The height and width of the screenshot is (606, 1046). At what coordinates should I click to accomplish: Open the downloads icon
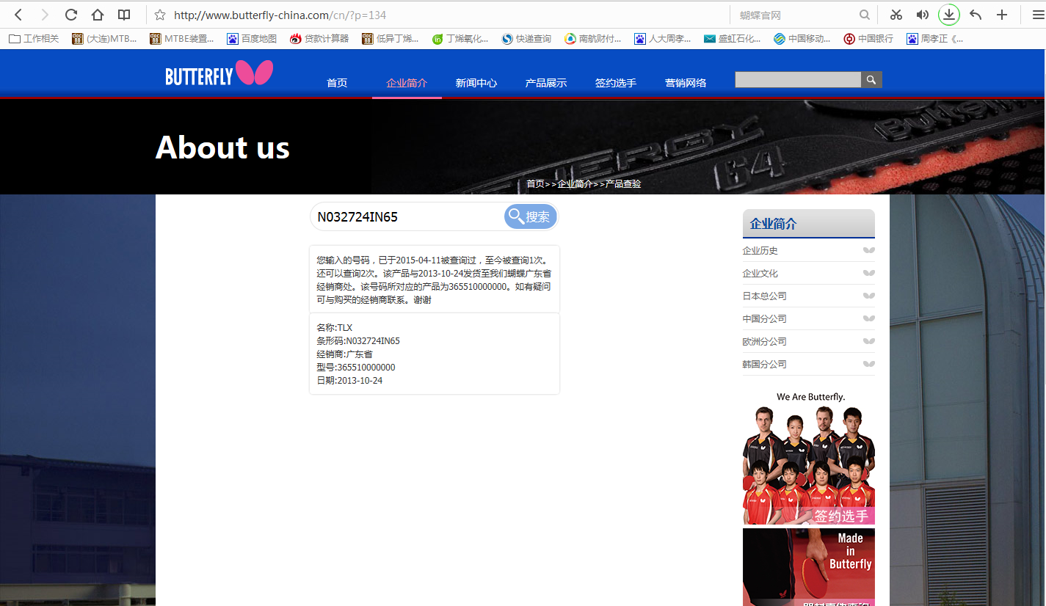pyautogui.click(x=949, y=15)
